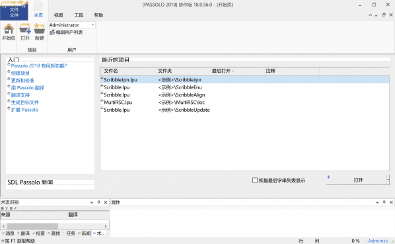Switch to the 任务 bottom tab
Screen dimensions: 395x244
pos(69,233)
